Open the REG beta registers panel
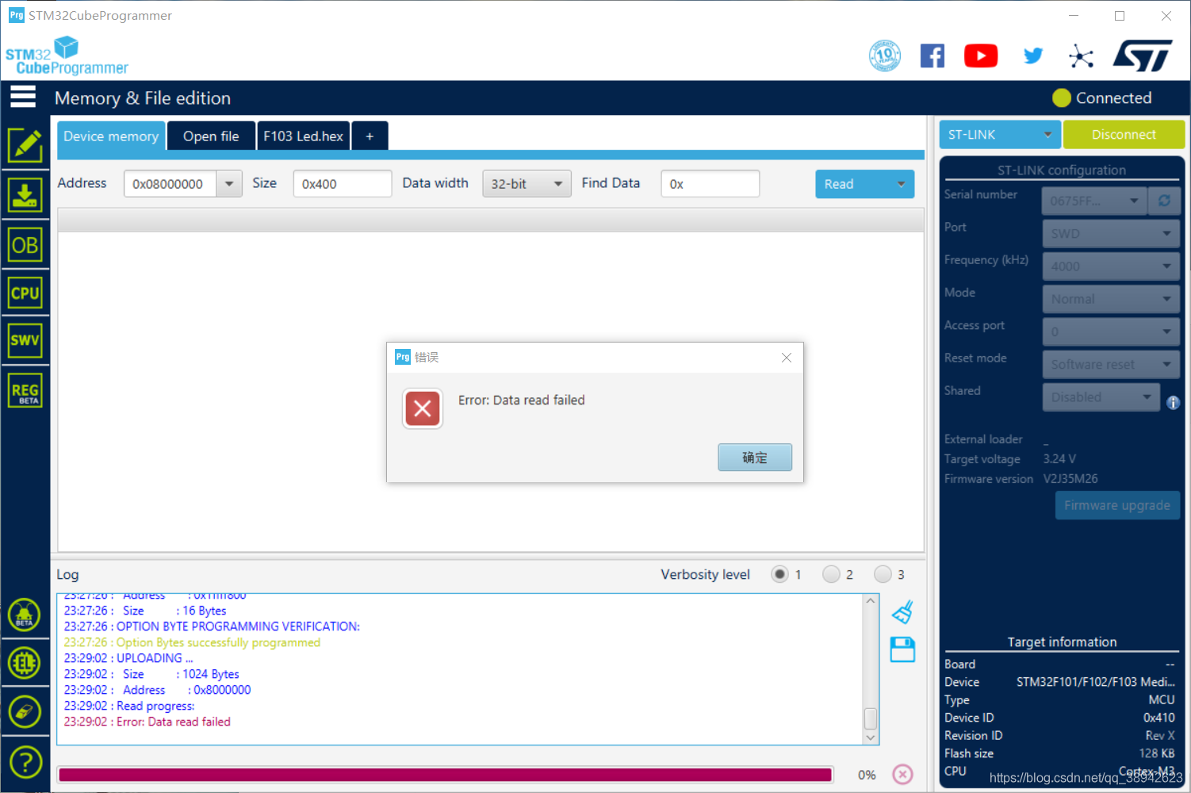Viewport: 1191px width, 793px height. [25, 390]
